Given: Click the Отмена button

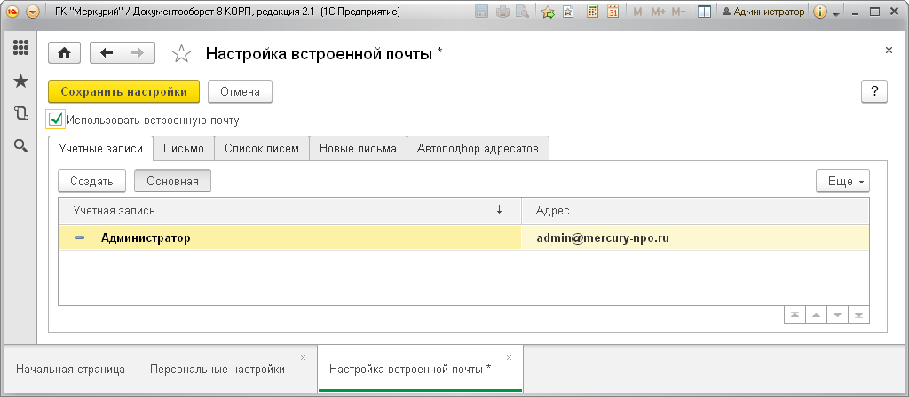Looking at the screenshot, I should point(240,91).
